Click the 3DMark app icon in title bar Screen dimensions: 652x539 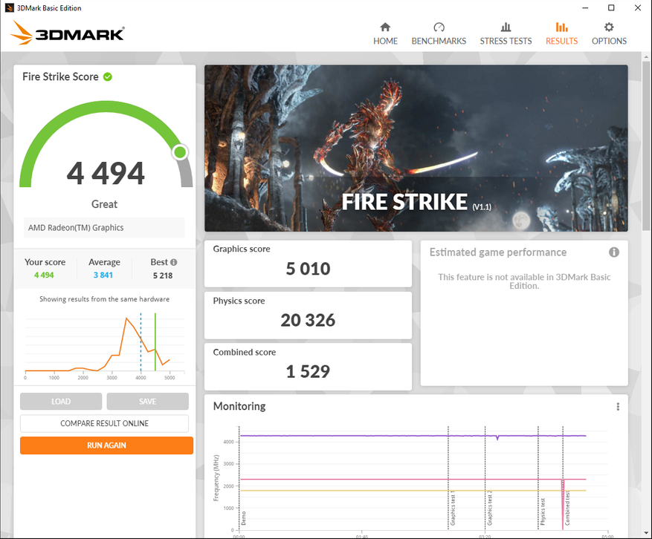(x=9, y=8)
